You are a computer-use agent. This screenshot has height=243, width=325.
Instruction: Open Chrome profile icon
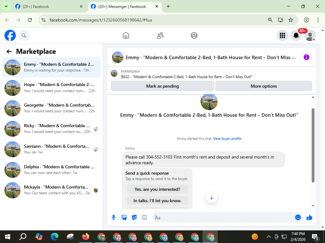click(307, 20)
